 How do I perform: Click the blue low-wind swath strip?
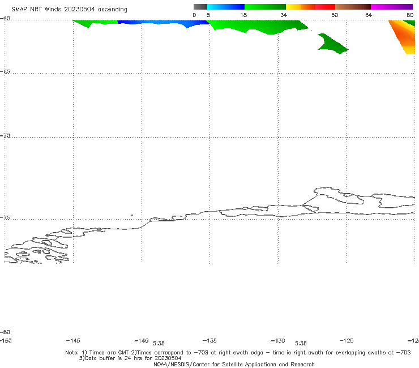click(164, 23)
